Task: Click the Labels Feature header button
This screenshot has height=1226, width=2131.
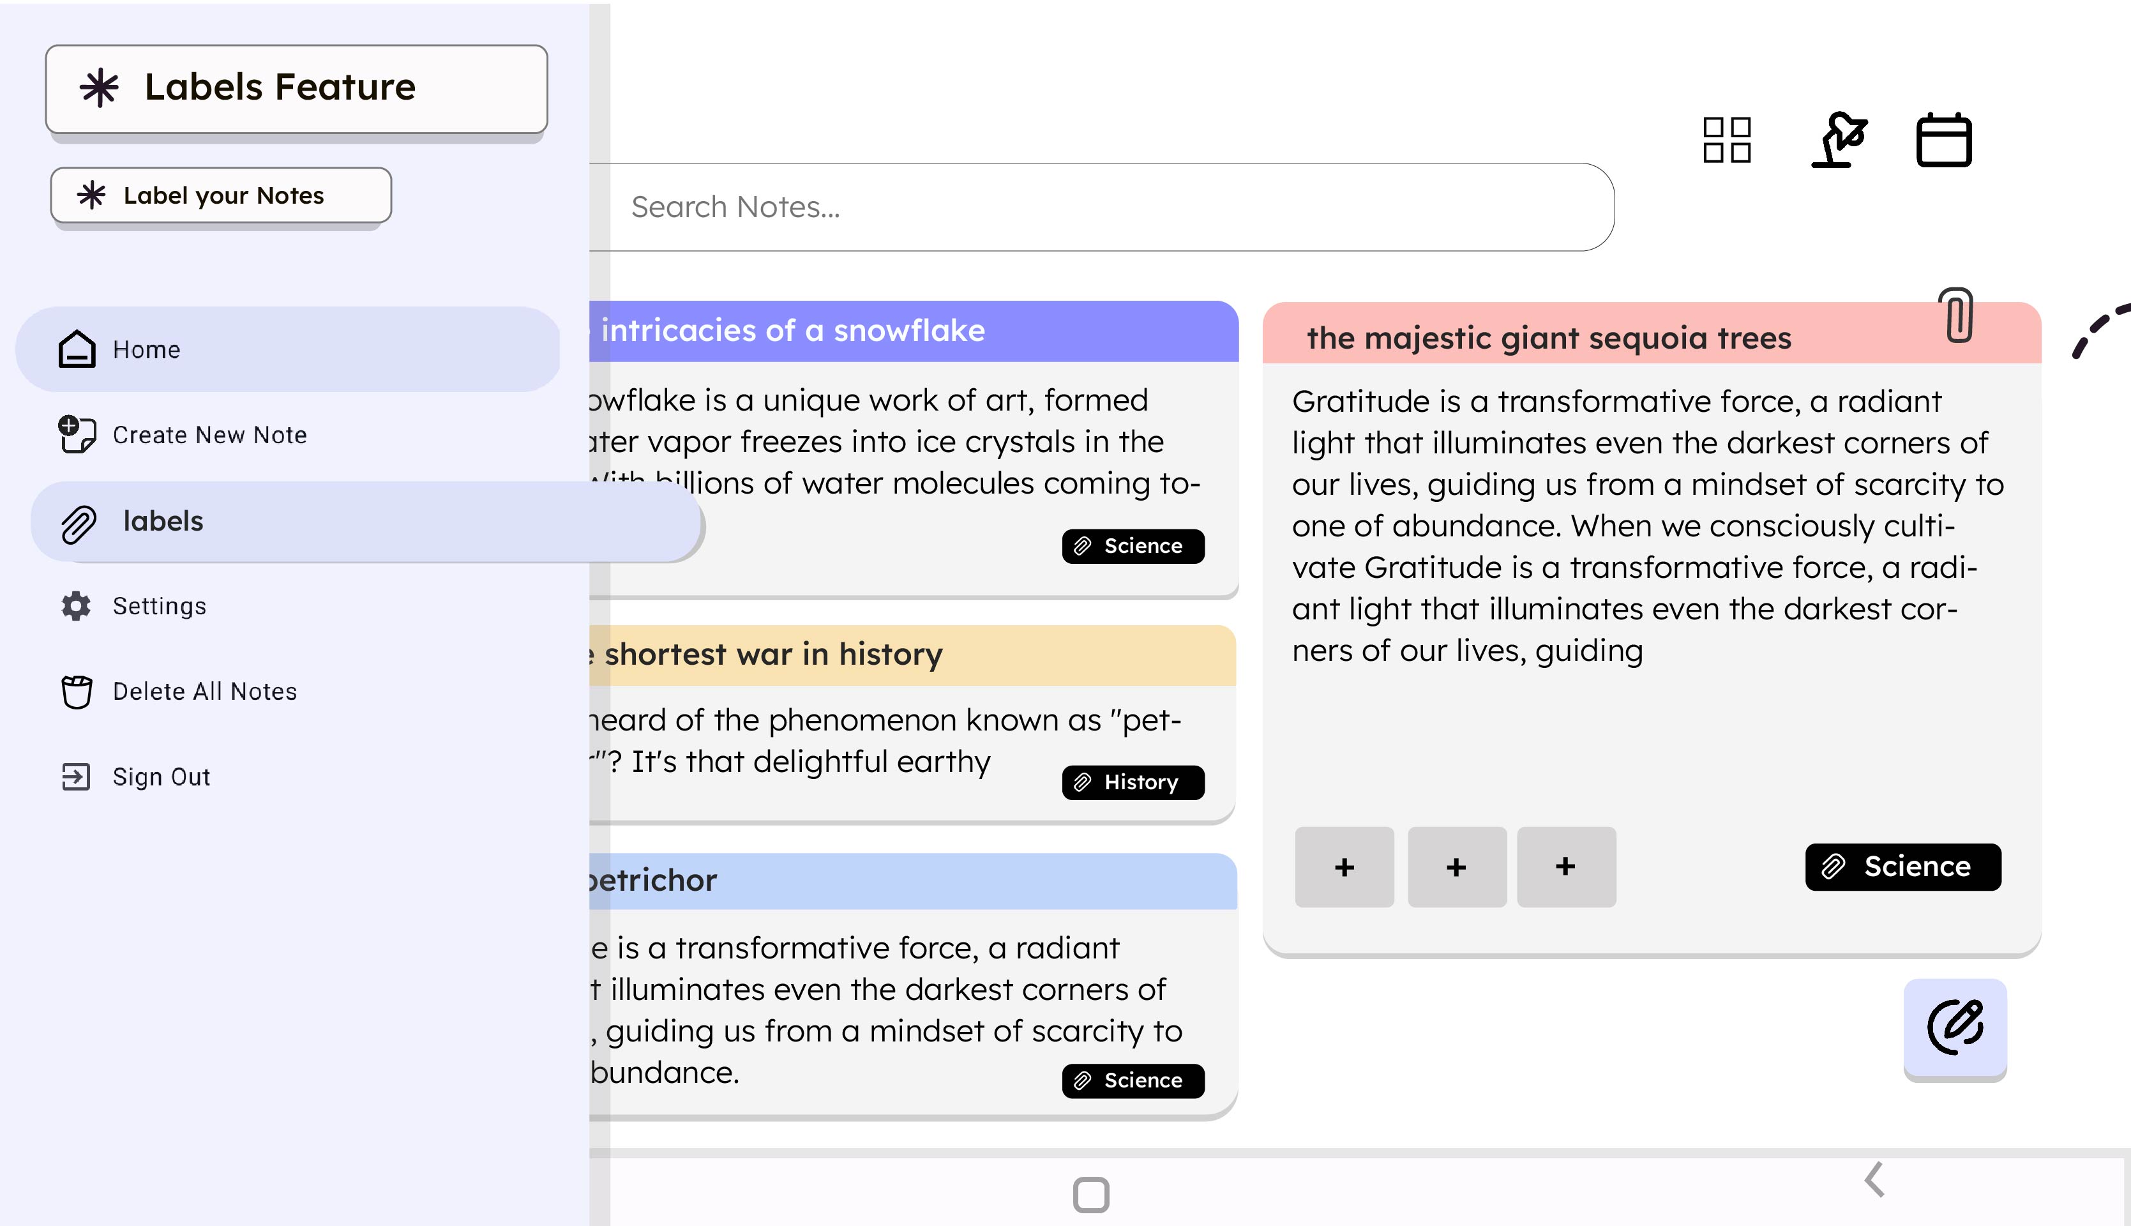Action: tap(296, 88)
